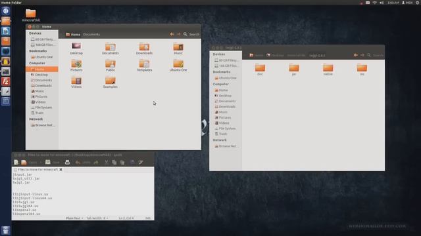The image size is (421, 236).
Task: Open the Videos folder icon in Home window
Action: pos(76,82)
